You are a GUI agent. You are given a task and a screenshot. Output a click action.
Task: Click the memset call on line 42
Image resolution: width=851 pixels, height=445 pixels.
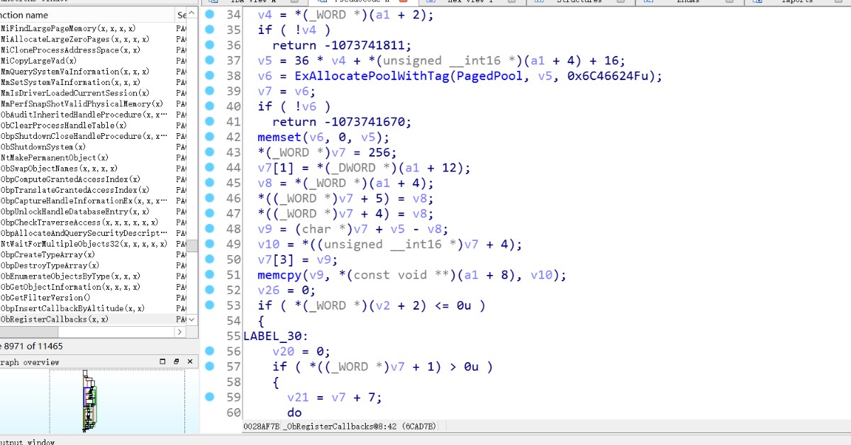coord(280,137)
